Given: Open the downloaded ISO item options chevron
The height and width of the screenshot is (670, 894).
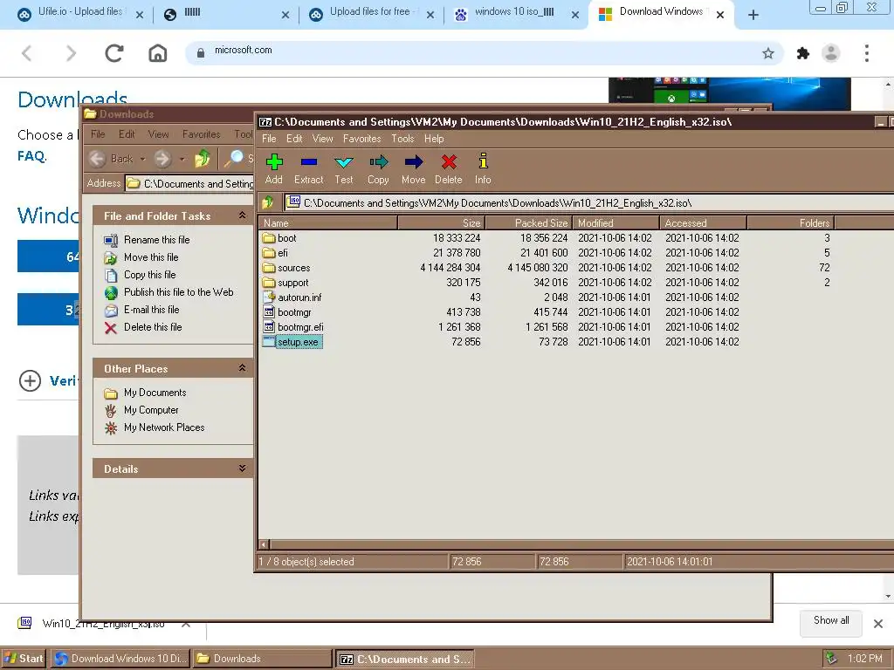Looking at the screenshot, I should point(186,624).
